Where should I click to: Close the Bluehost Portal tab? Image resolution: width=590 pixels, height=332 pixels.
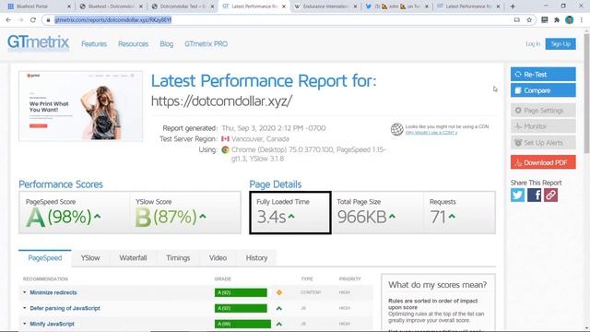(69, 6)
